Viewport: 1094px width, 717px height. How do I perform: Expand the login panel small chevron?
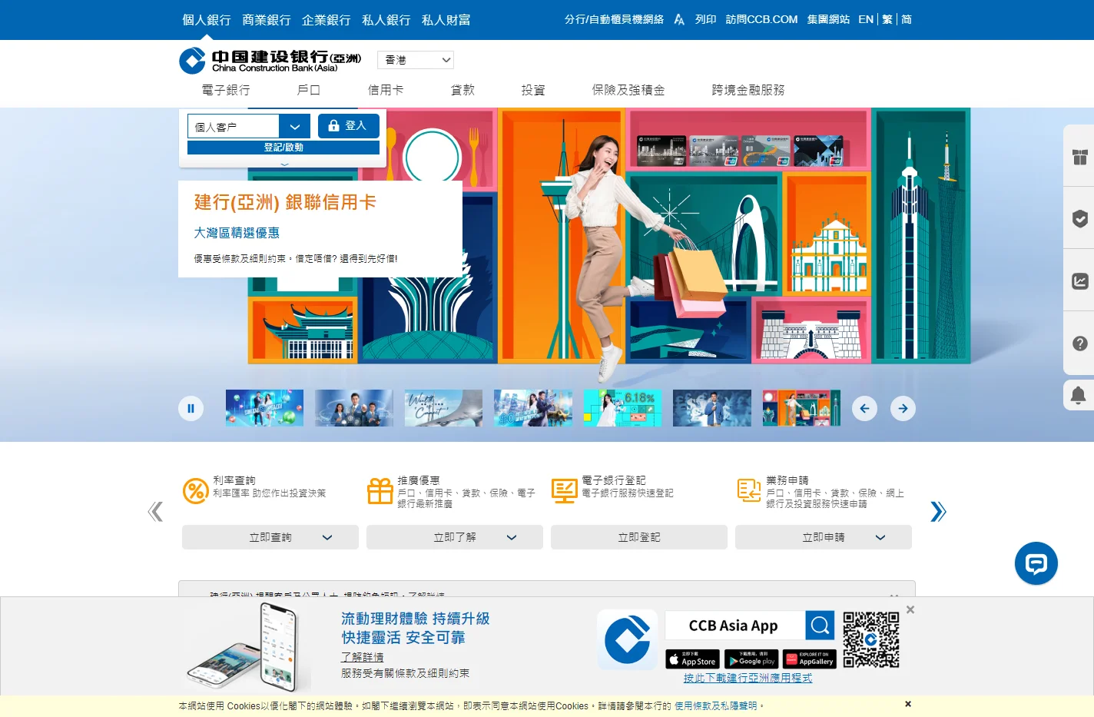(284, 164)
